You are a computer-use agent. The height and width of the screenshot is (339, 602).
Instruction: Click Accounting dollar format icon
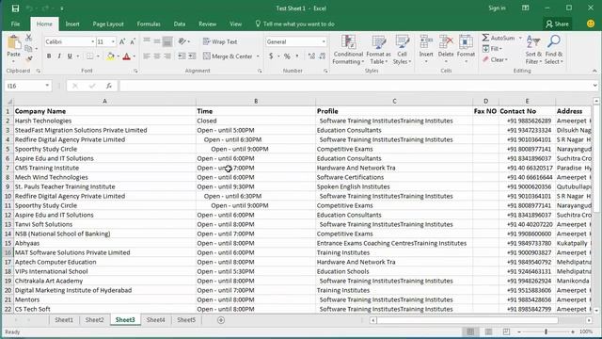271,56
